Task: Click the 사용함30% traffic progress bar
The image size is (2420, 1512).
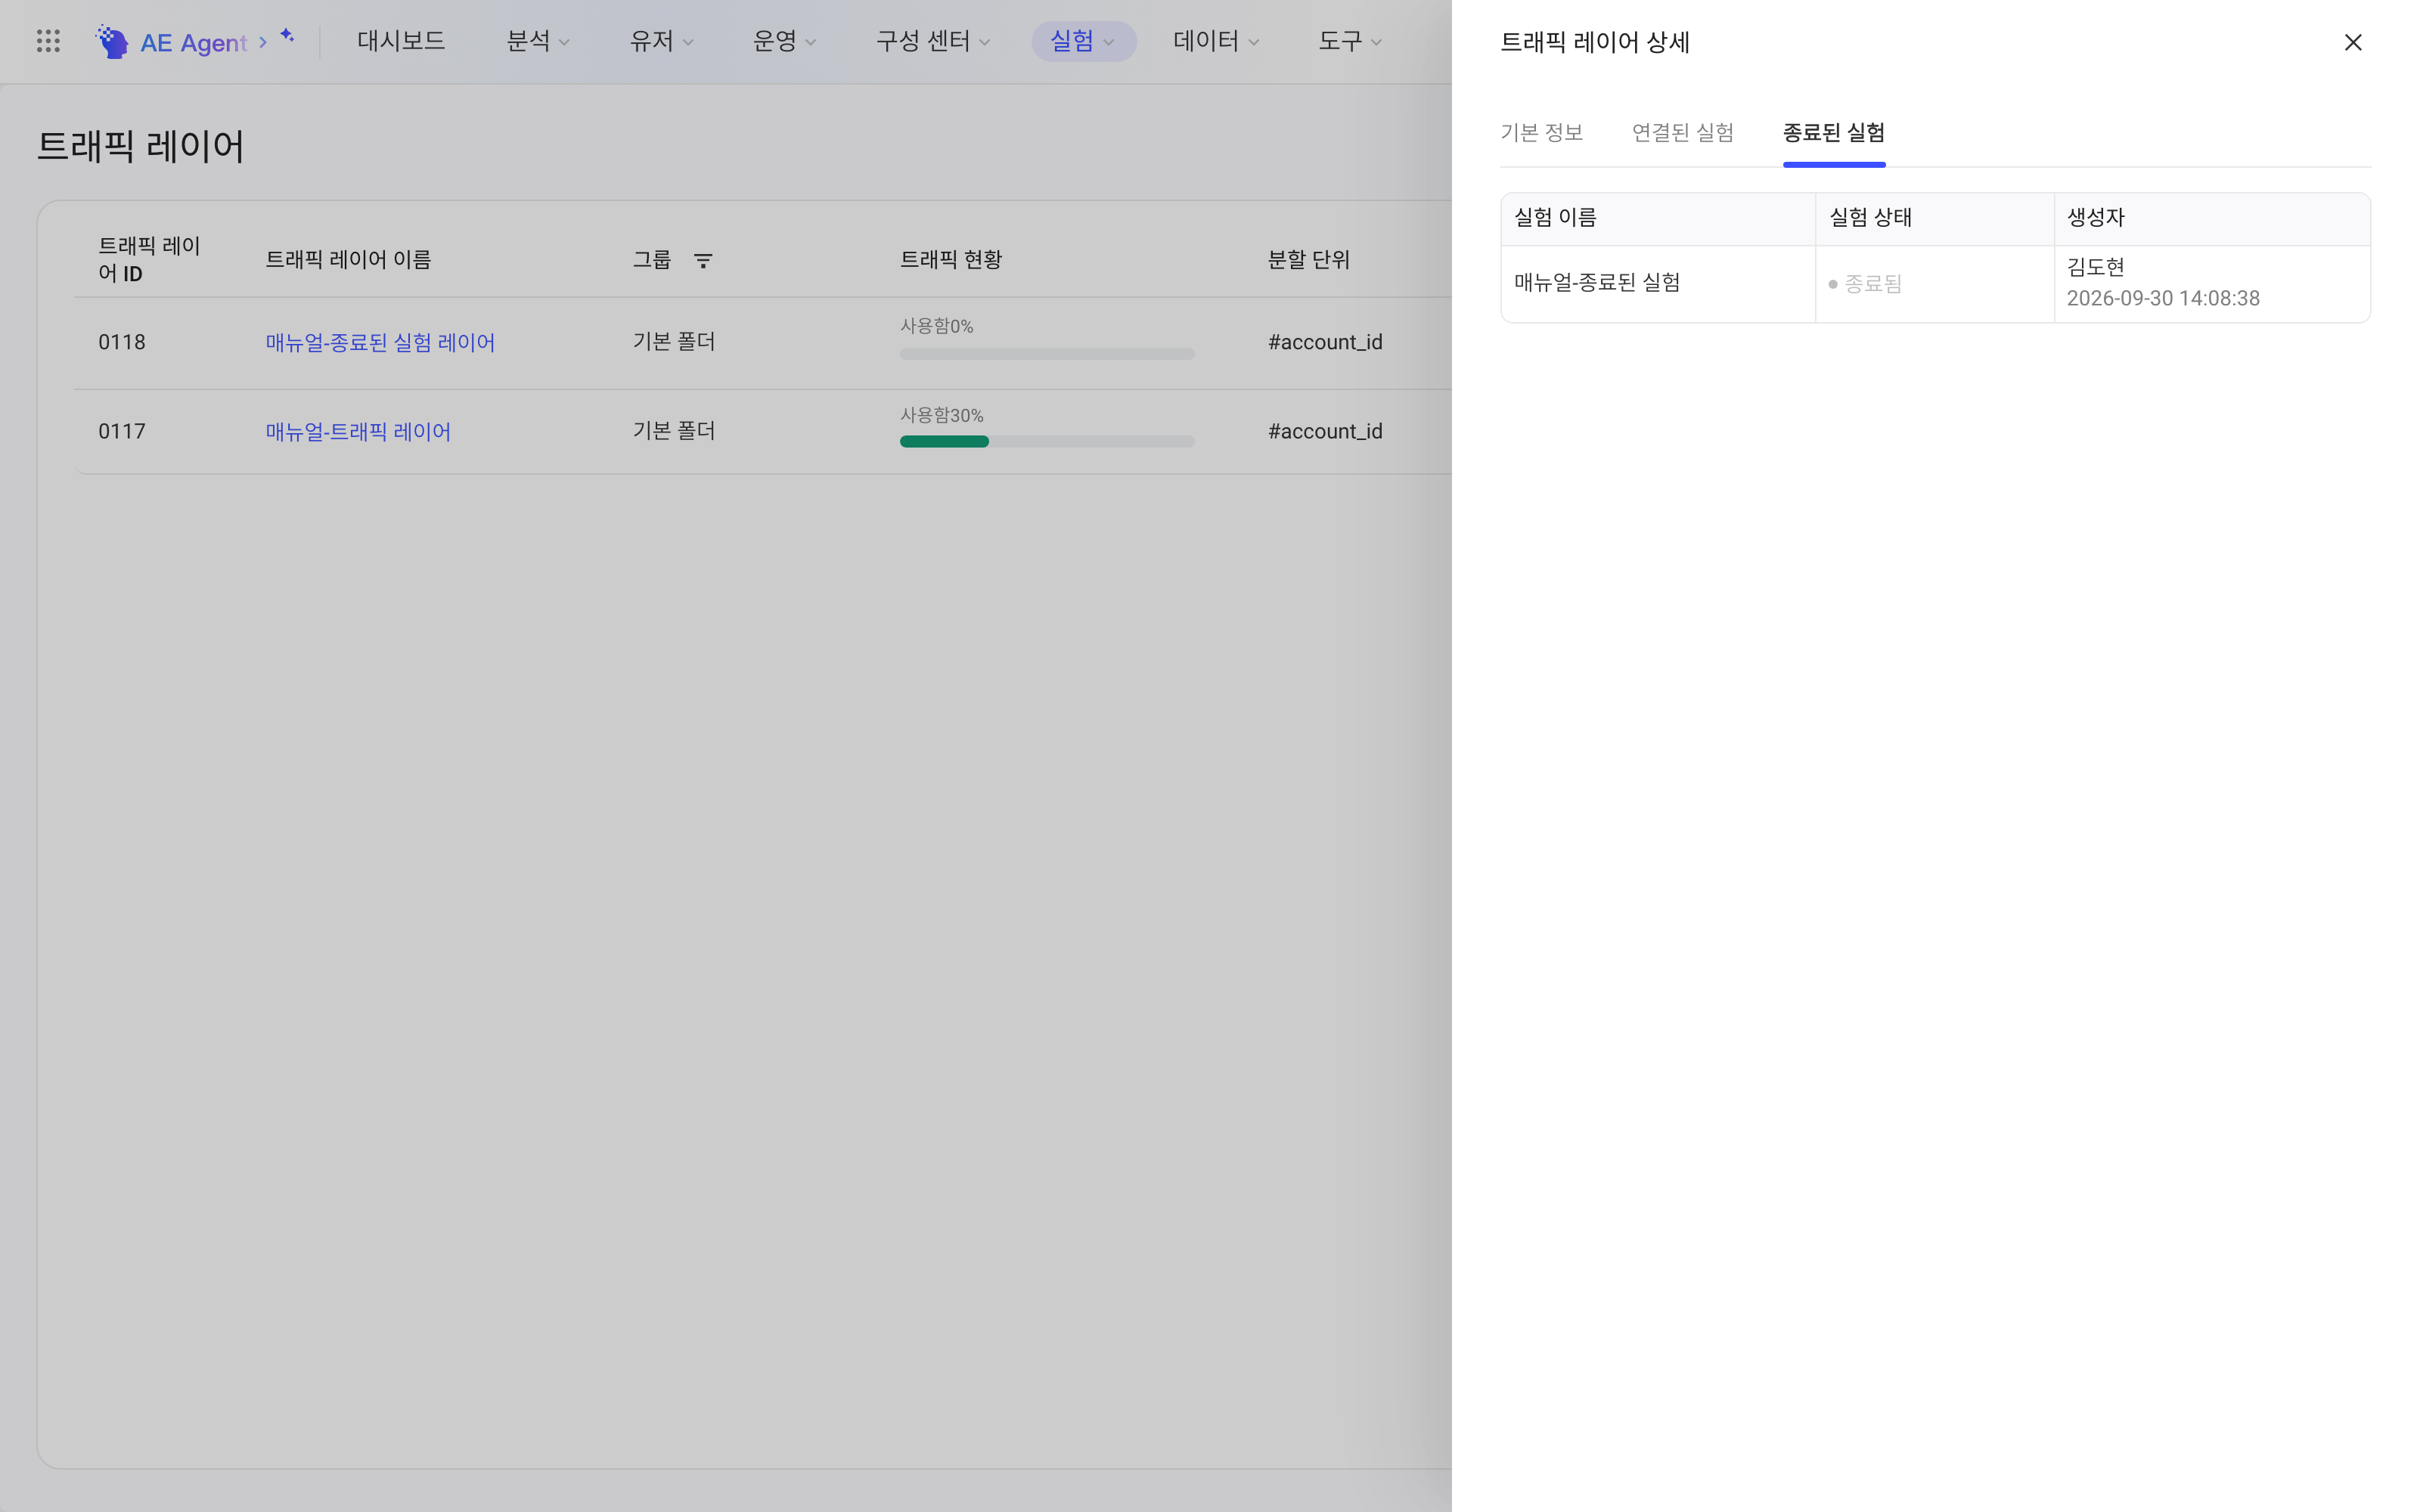Action: [1047, 441]
